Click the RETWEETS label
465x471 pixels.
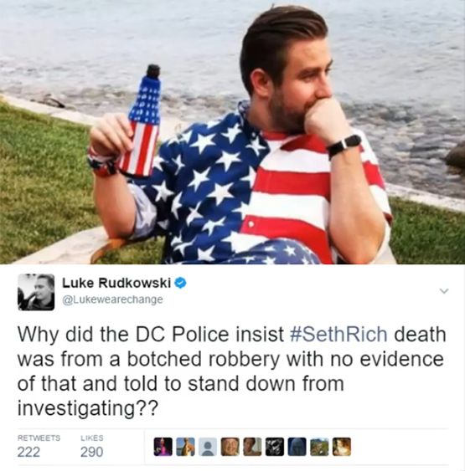[39, 438]
